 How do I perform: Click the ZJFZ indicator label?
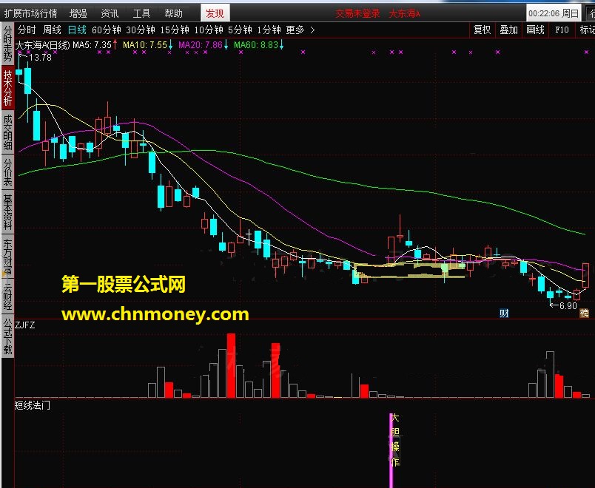click(x=25, y=325)
